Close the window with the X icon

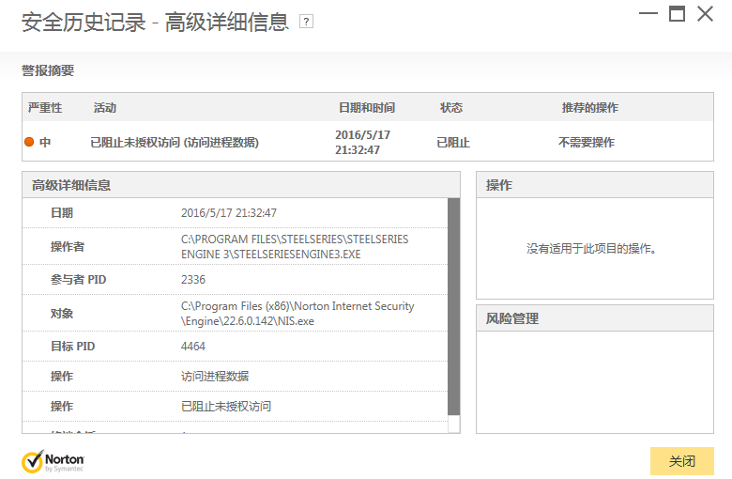pos(706,13)
